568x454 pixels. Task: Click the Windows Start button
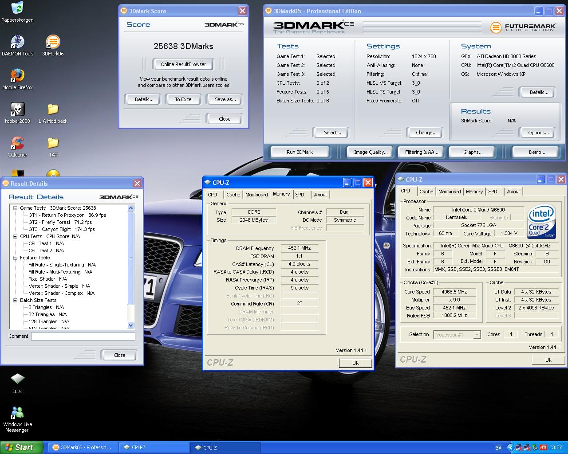tap(22, 447)
